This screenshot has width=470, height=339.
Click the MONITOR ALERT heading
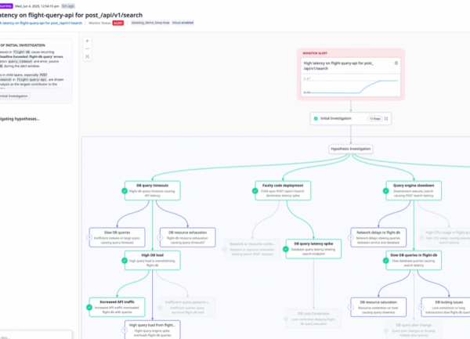315,53
